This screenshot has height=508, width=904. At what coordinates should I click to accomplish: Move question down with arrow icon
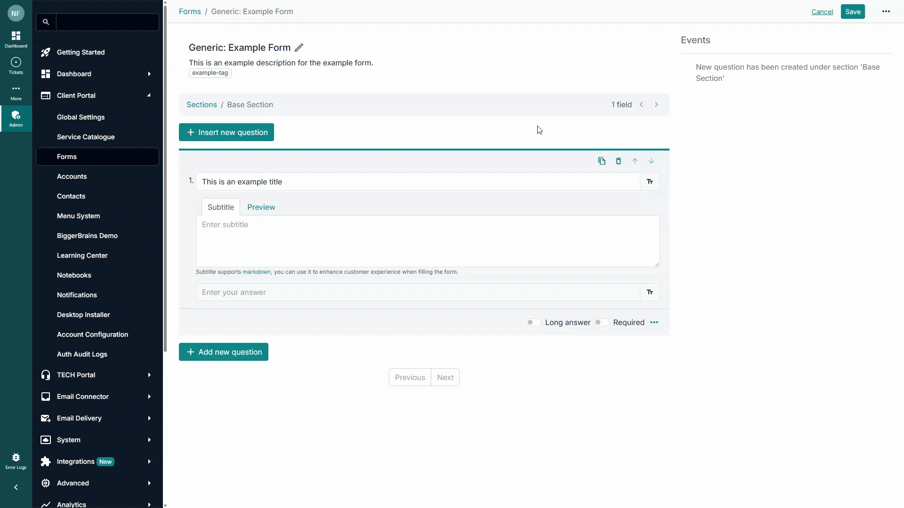(651, 161)
